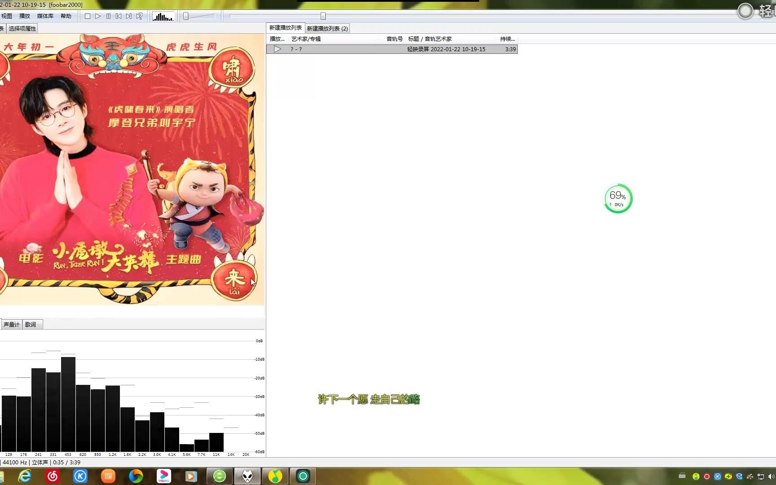Sort by the 持续... duration column header

point(507,39)
